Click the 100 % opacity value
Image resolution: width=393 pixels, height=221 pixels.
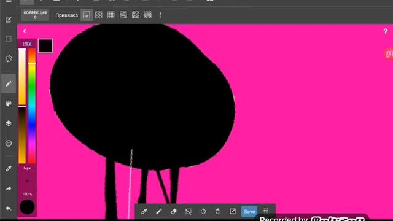click(27, 194)
